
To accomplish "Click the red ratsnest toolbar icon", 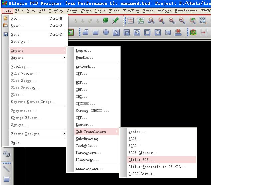I will pyautogui.click(x=131, y=21).
